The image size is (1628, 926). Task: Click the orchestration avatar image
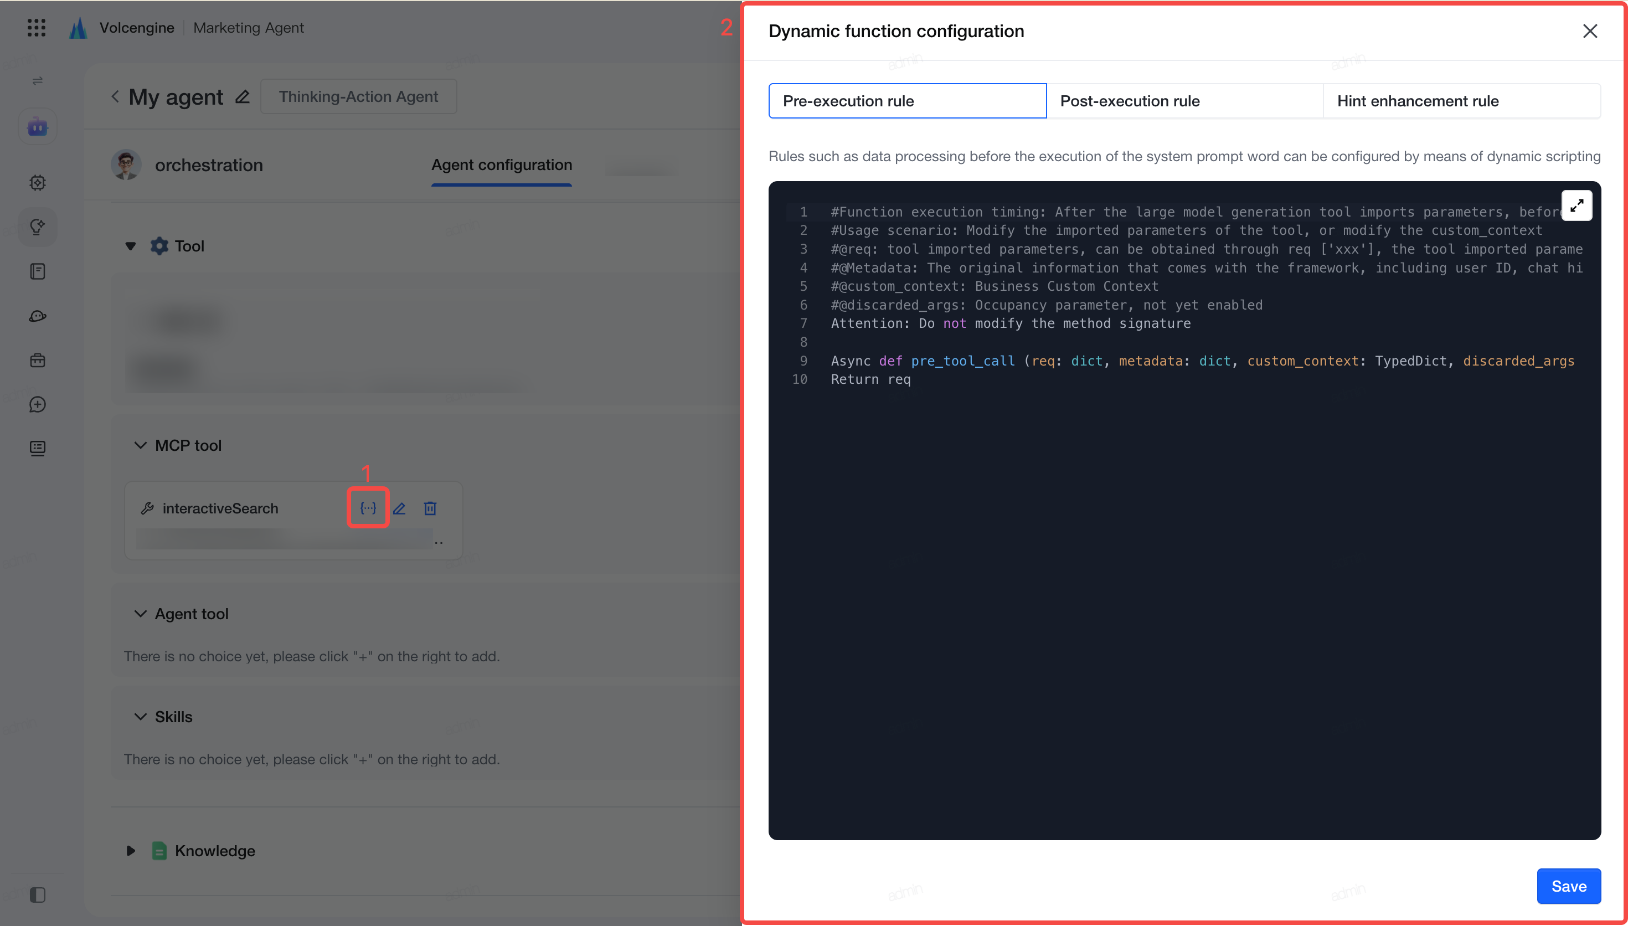click(126, 166)
